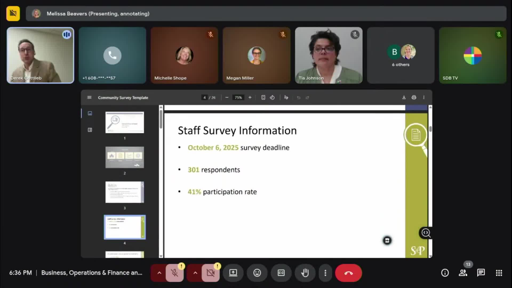The image size is (512, 288).
Task: Click the rotate page icon
Action: (272, 97)
